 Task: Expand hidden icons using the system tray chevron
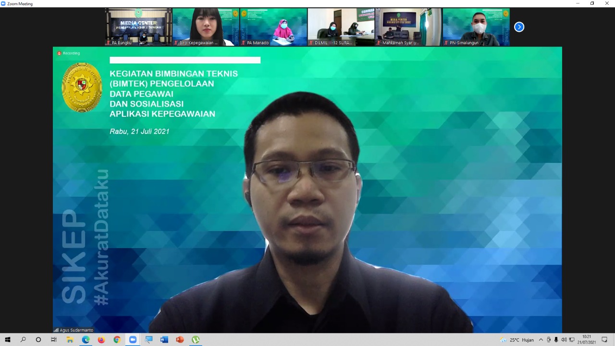click(541, 340)
